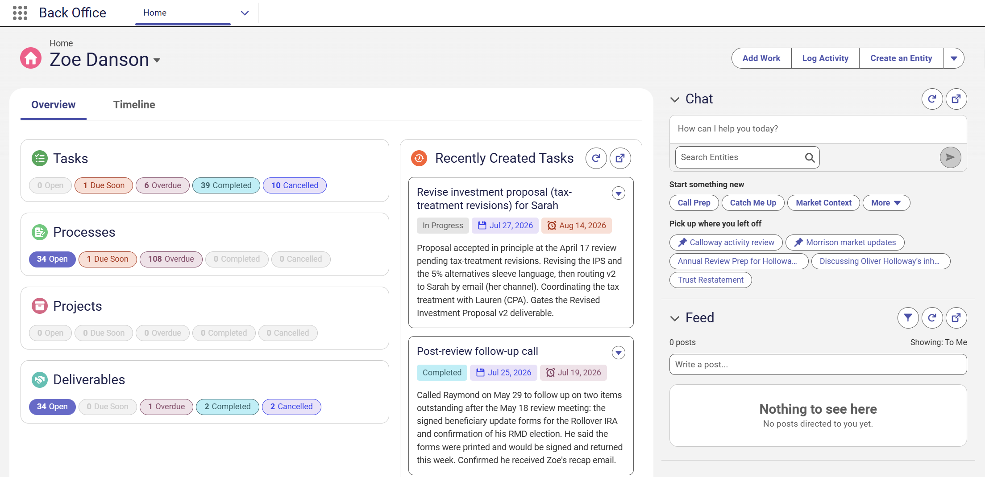Image resolution: width=985 pixels, height=477 pixels.
Task: Click the red Projects card icon
Action: coord(40,306)
